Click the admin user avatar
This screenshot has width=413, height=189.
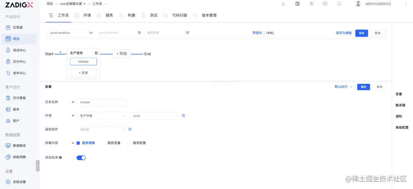click(x=358, y=4)
